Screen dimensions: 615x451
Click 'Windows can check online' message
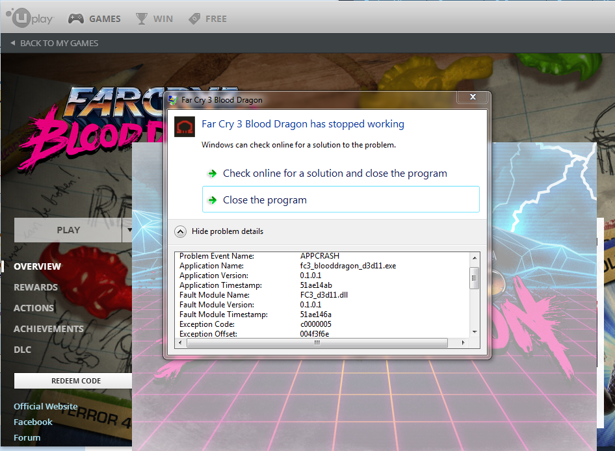[x=298, y=145]
